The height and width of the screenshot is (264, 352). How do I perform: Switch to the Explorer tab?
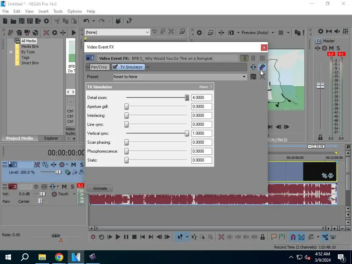pyautogui.click(x=51, y=138)
